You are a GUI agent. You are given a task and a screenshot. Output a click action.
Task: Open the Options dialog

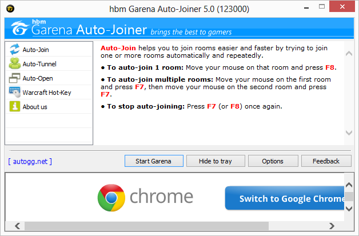[273, 161]
